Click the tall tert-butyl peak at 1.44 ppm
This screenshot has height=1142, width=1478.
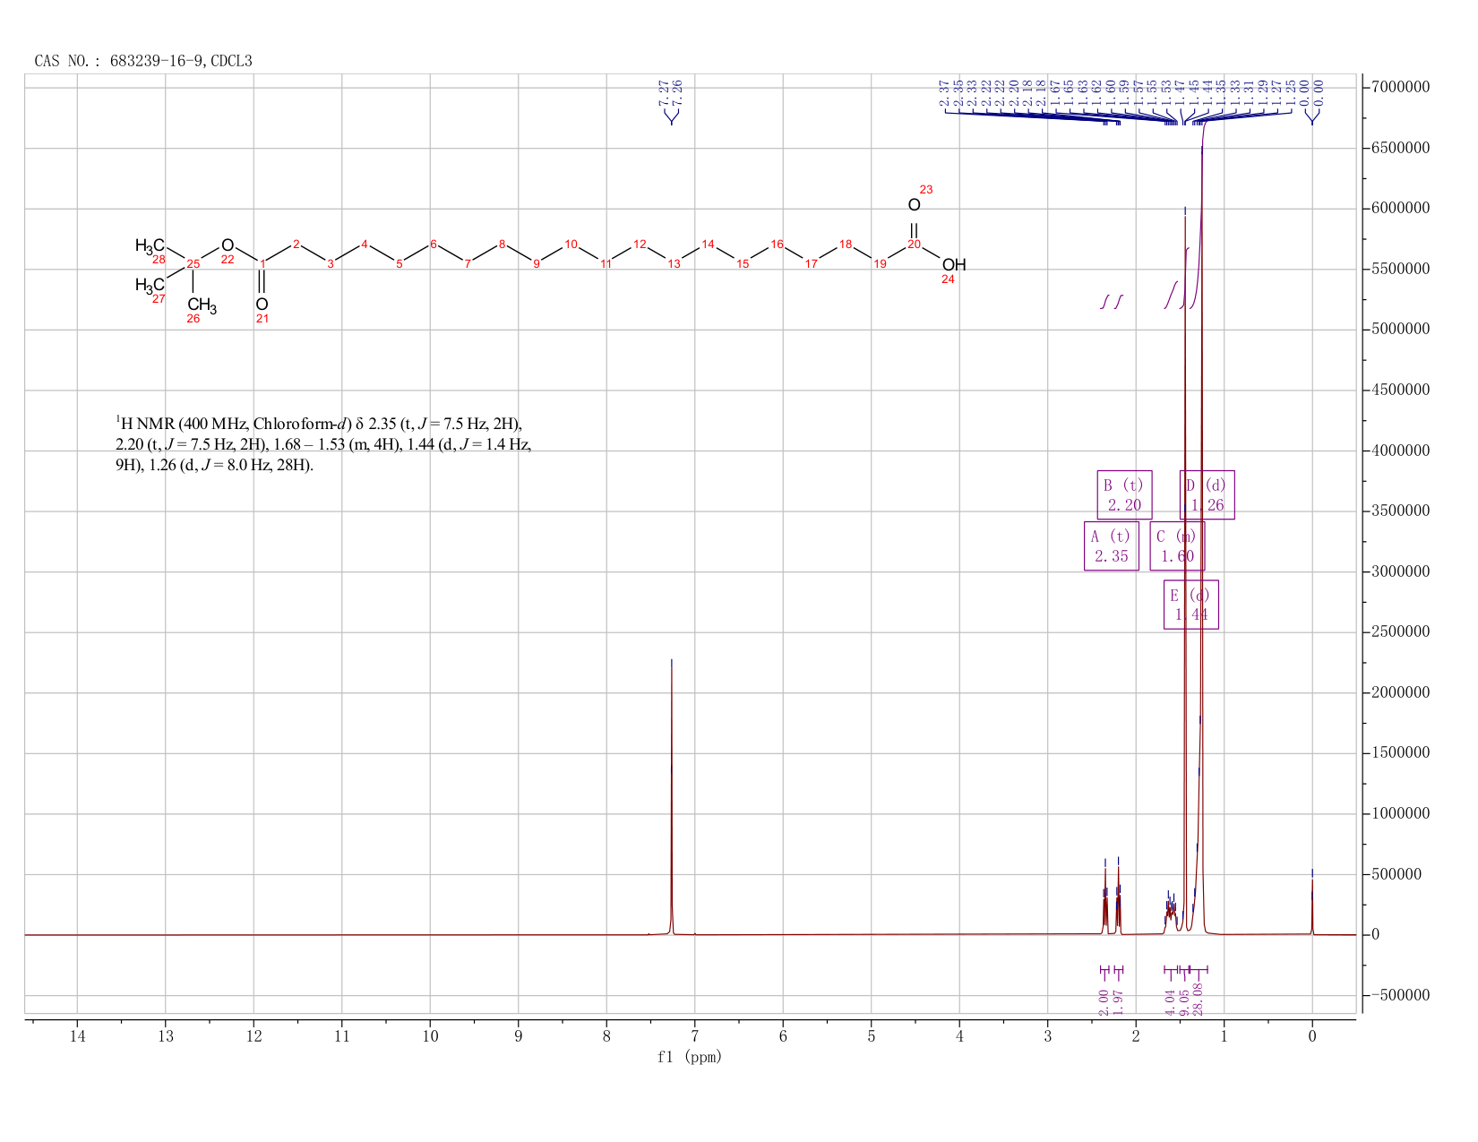1185,573
